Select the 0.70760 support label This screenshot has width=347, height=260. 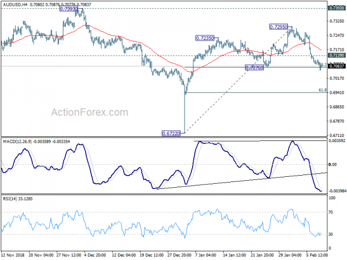254,68
